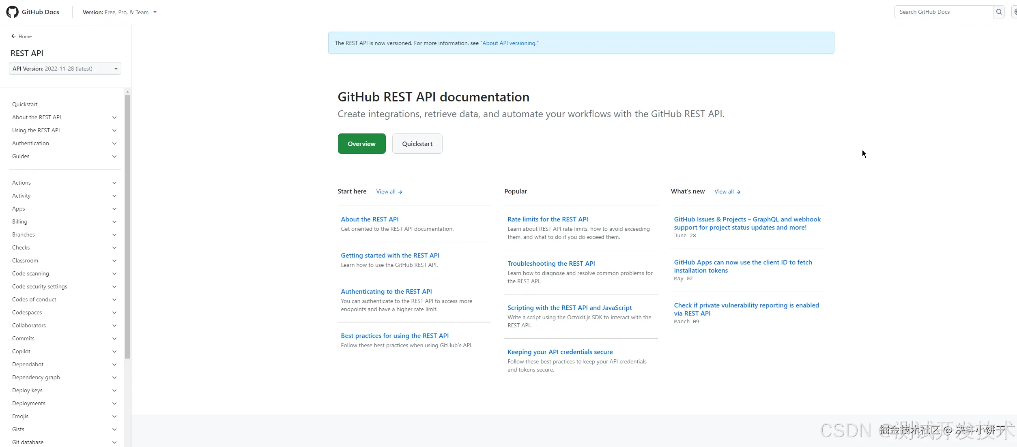Expand the Codespaces chevron in sidebar
1017x447 pixels.
(x=114, y=313)
